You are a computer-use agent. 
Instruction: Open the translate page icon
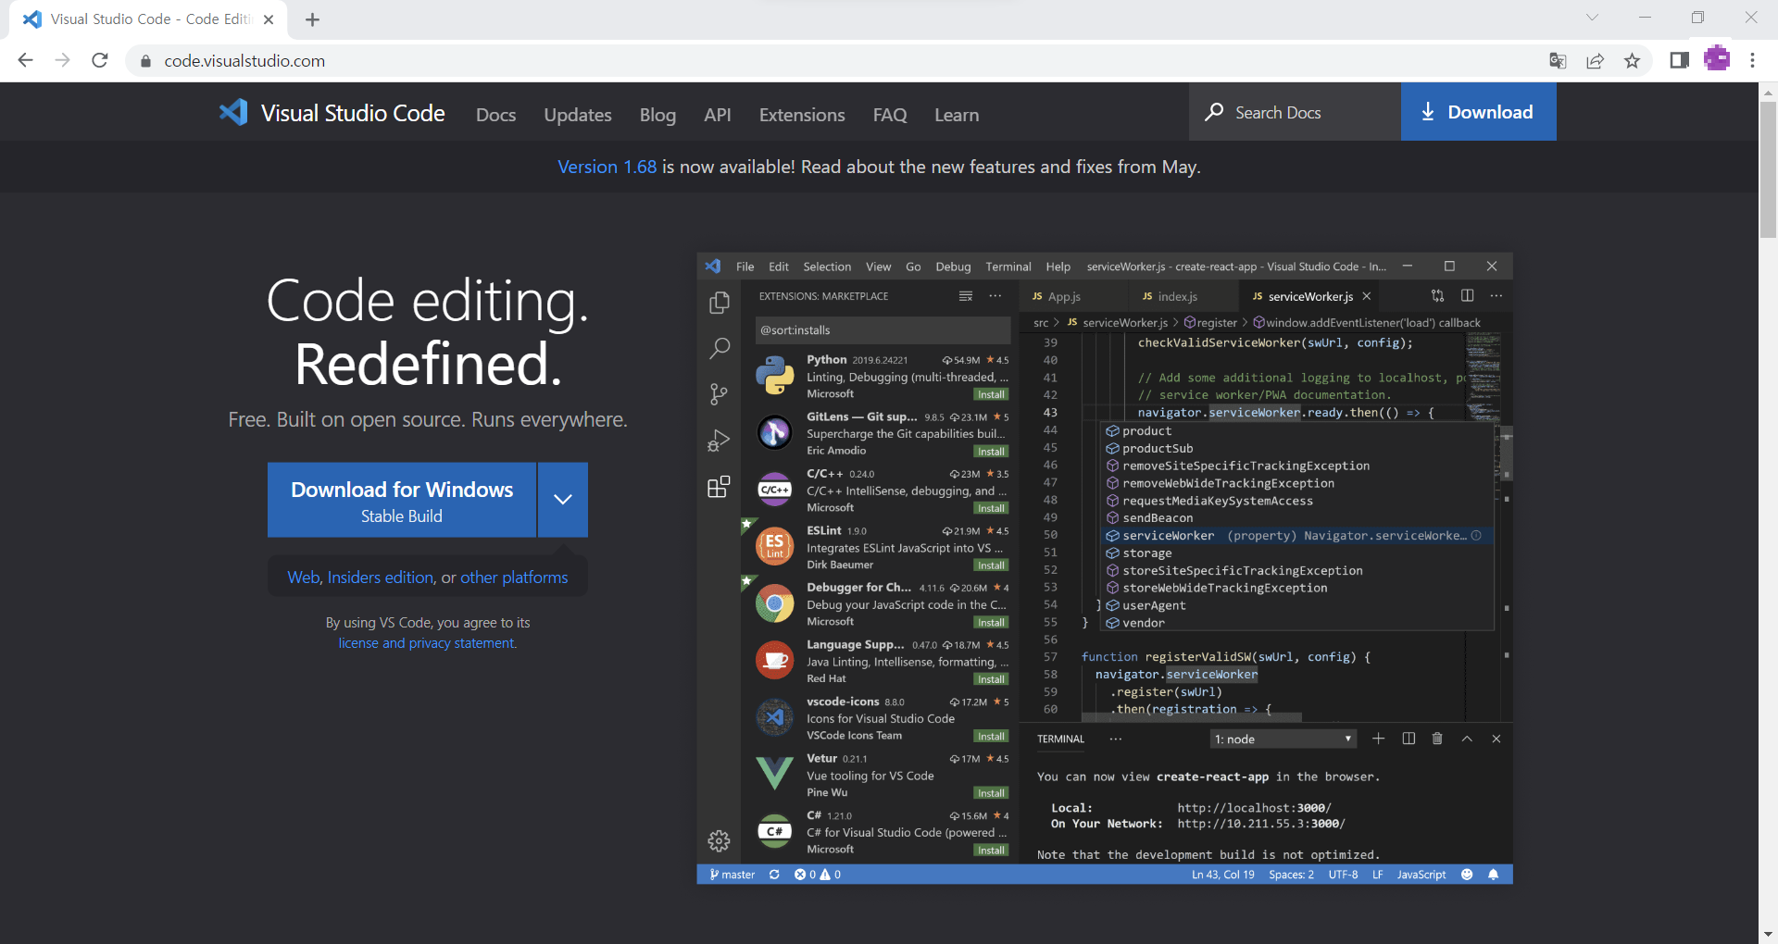[x=1558, y=61]
